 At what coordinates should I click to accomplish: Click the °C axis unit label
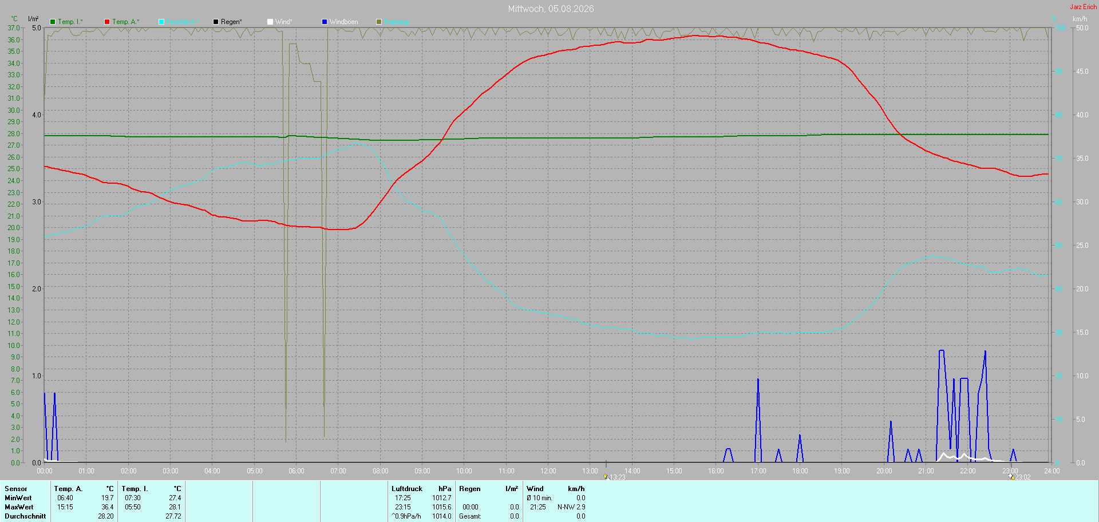14,19
